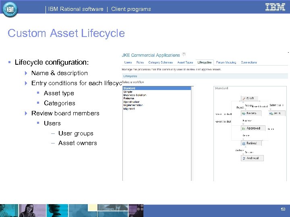The height and width of the screenshot is (217, 290).
Task: Click the workflow list scrollbar
Action: [x=193, y=133]
